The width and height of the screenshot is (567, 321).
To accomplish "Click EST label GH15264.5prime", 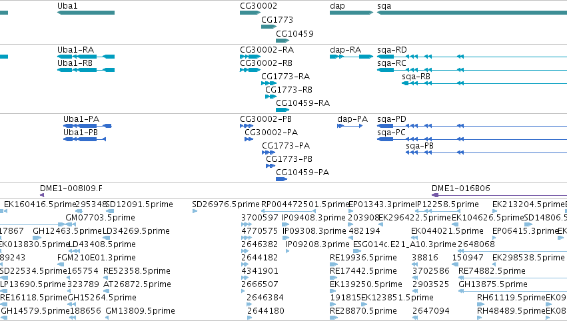I will (x=102, y=298).
